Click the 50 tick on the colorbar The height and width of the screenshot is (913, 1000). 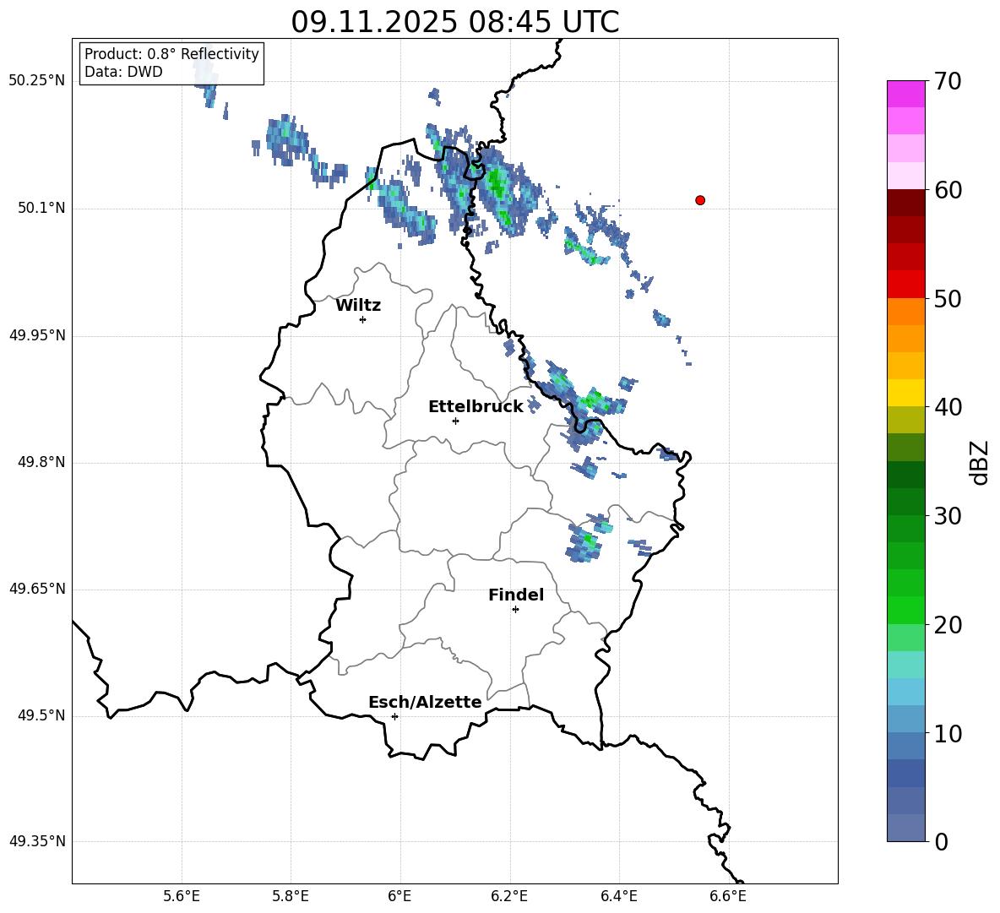(948, 299)
